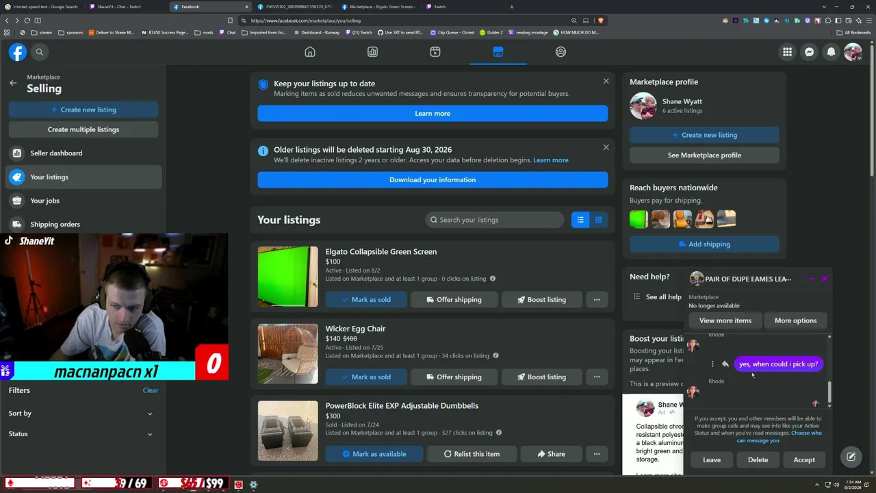Select the Marketplace storefront icon
This screenshot has width=876, height=493.
pyautogui.click(x=498, y=52)
